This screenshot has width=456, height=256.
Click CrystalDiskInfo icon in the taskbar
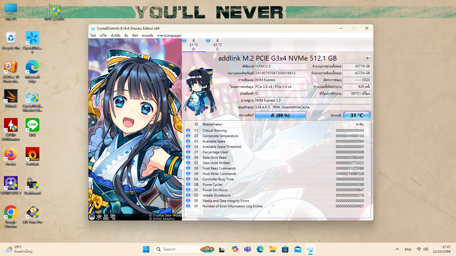pos(310,249)
